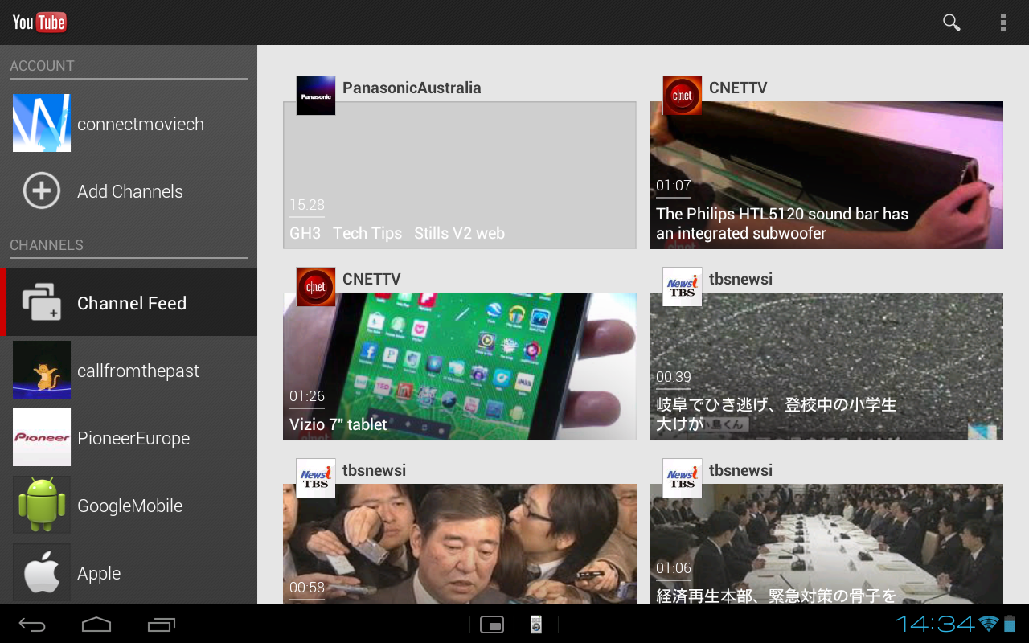Open the 14:34 clock
The image size is (1029, 643).
pos(935,624)
